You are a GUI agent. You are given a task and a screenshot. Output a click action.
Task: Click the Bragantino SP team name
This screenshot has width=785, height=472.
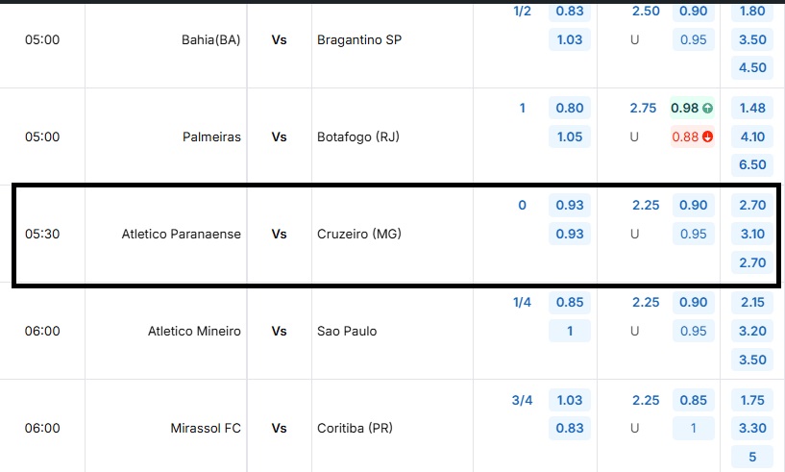click(x=359, y=39)
